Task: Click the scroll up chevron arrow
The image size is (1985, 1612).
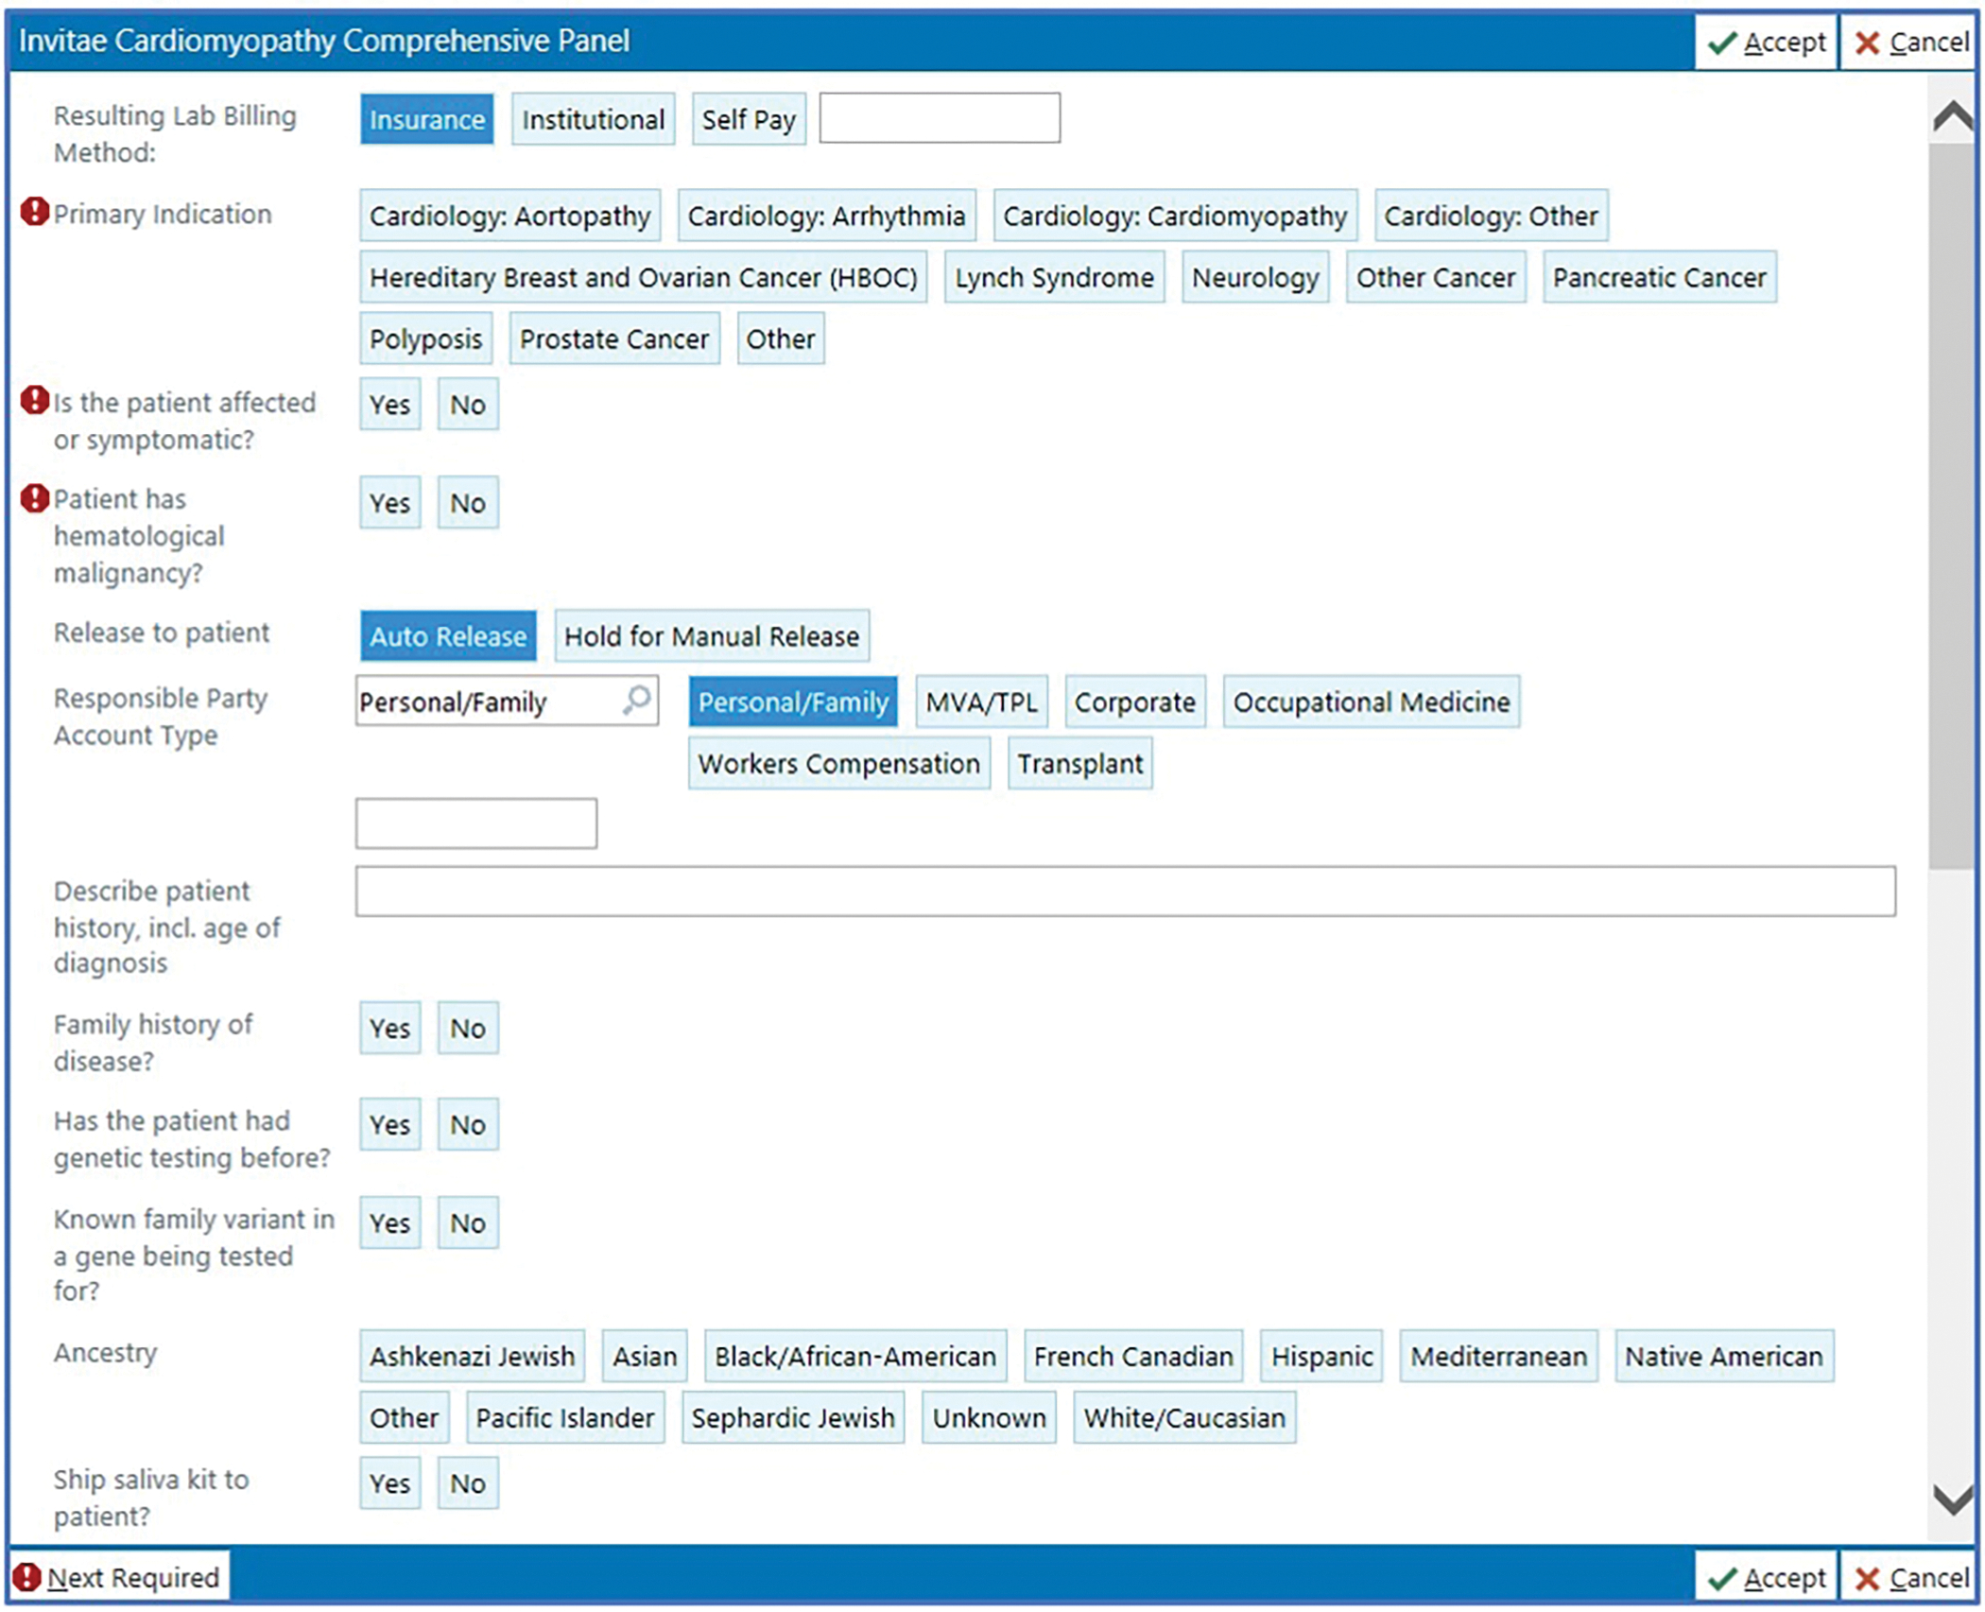Action: [1952, 116]
